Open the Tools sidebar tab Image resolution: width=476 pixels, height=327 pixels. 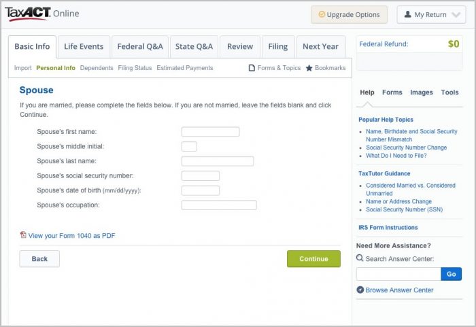pos(449,92)
